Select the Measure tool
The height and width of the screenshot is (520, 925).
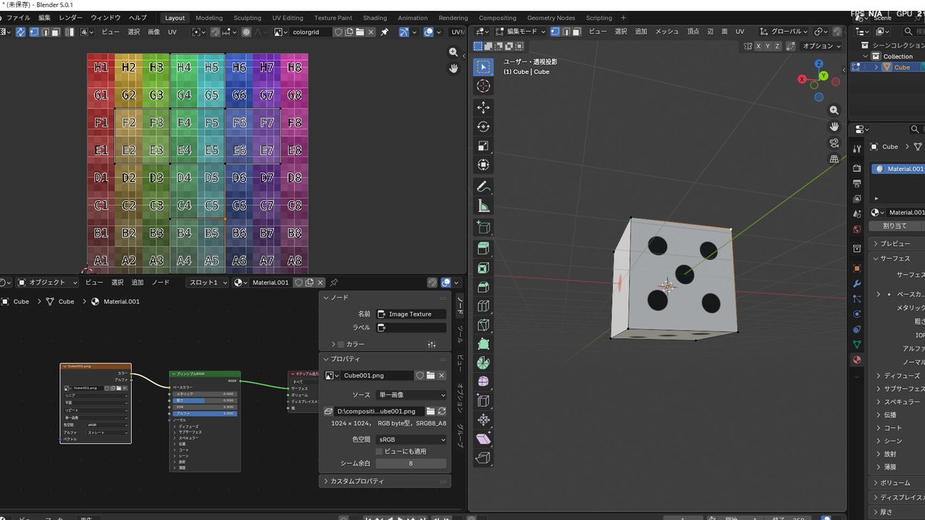point(483,206)
